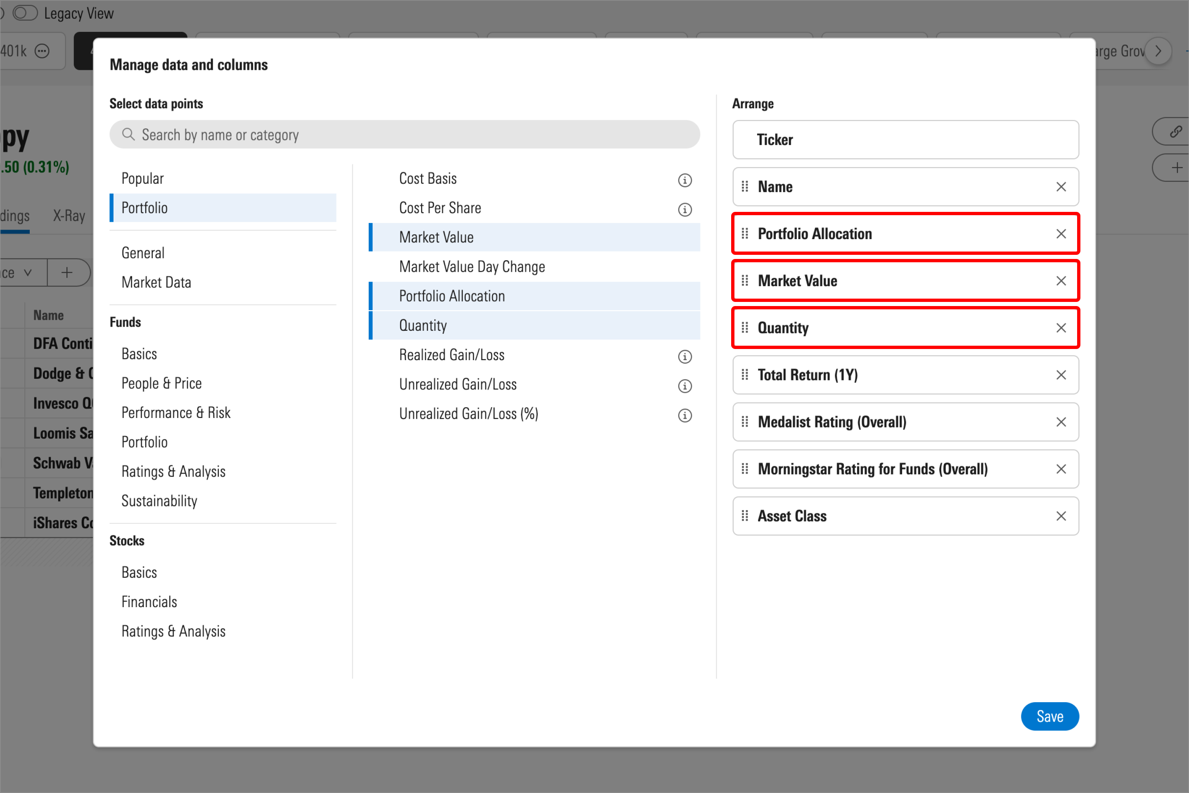This screenshot has width=1189, height=793.
Task: Remove Morningstar Rating for Funds column
Action: [1061, 469]
